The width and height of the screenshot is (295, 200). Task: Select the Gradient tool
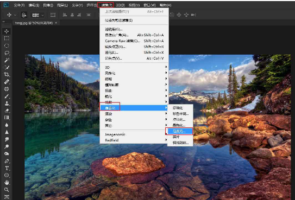7,118
